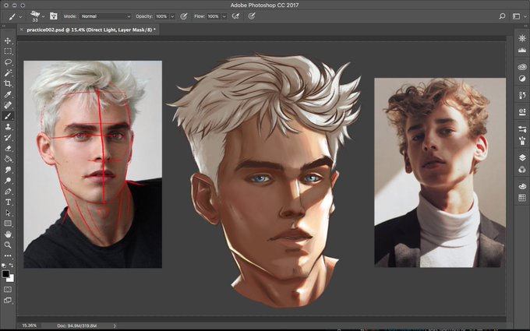Select the Magic Wand tool
The width and height of the screenshot is (530, 331).
click(x=8, y=73)
